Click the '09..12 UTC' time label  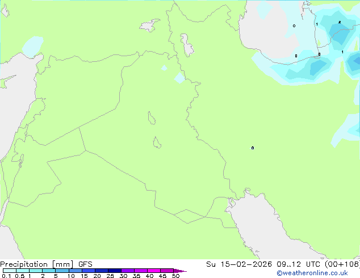299,264
